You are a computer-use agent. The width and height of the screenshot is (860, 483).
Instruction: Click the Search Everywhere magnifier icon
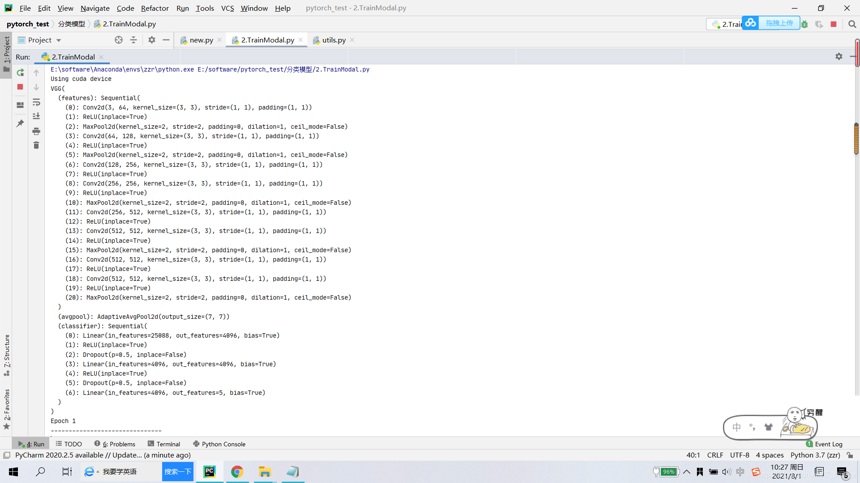coord(852,24)
